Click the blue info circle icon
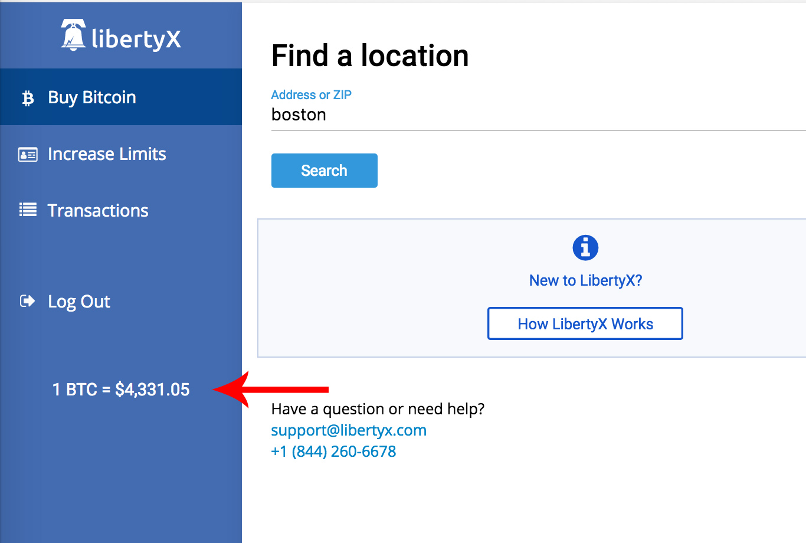 point(585,247)
